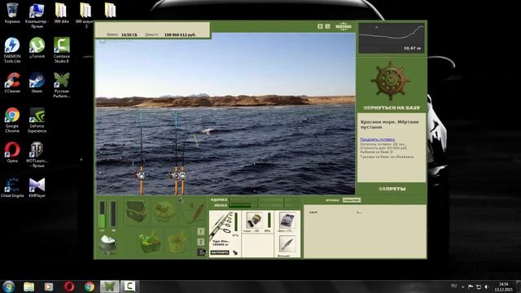Image resolution: width=521 pixels, height=293 pixels.
Task: Click the groundbait pot icon
Action: (x=108, y=244)
